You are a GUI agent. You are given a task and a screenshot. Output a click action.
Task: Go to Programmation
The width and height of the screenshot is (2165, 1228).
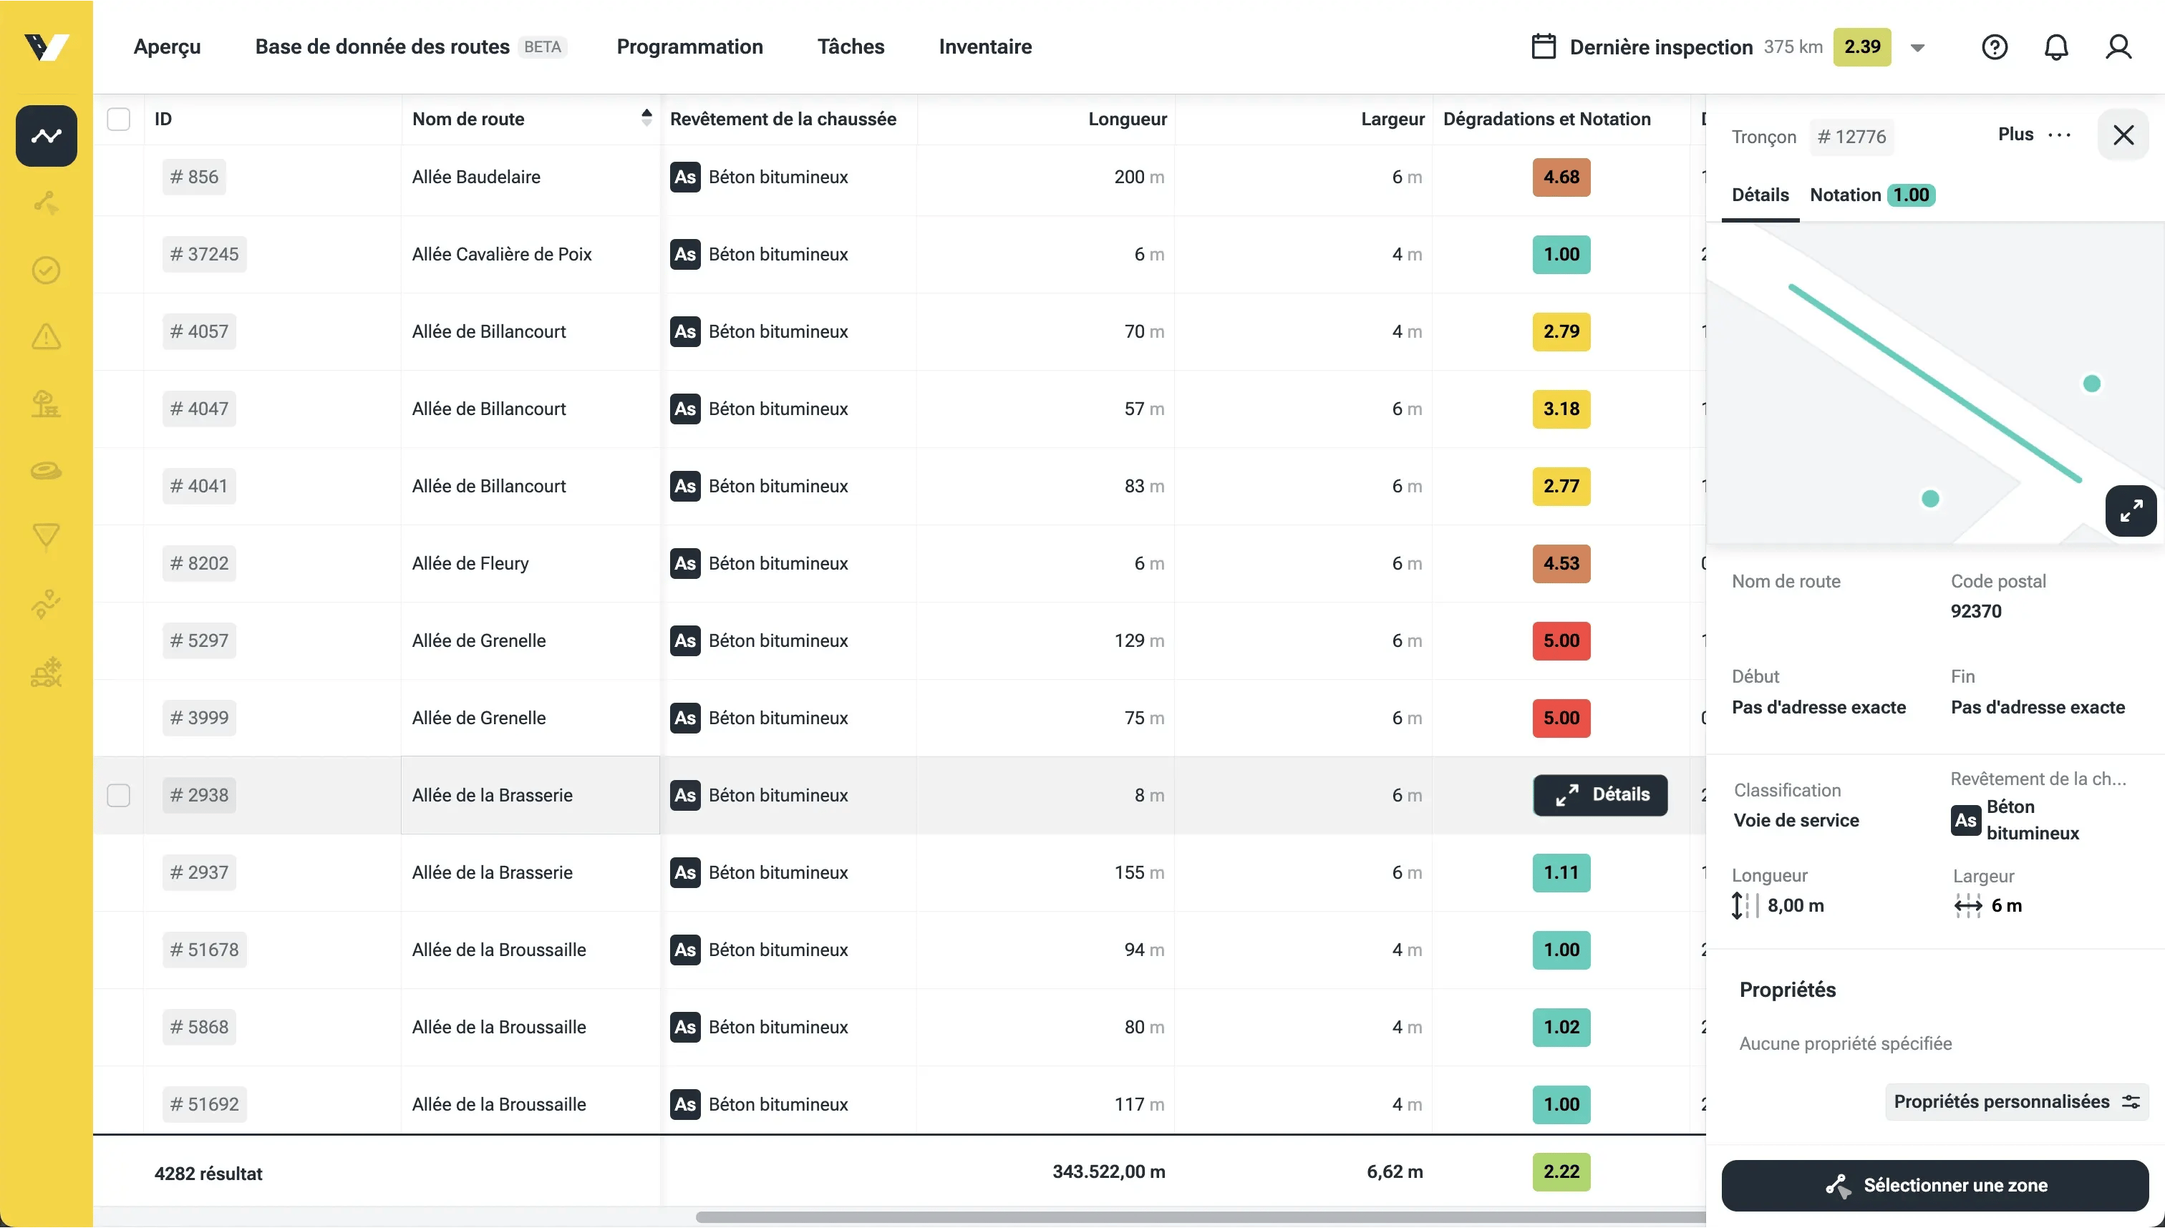[689, 47]
